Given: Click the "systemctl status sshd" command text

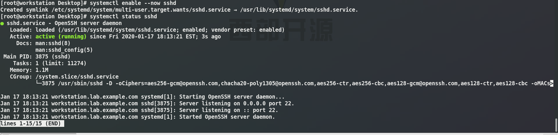Looking at the screenshot, I should pyautogui.click(x=123, y=17).
